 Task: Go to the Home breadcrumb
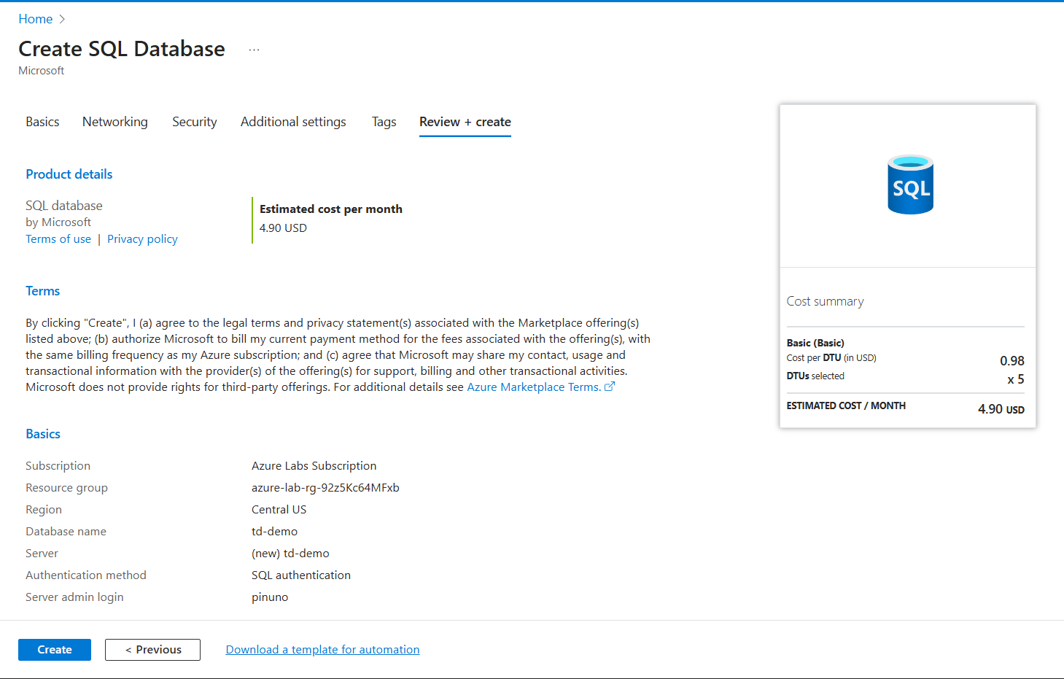coord(35,19)
